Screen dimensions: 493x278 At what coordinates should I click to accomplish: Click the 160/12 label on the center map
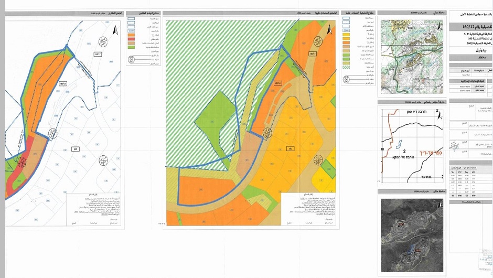(313, 54)
